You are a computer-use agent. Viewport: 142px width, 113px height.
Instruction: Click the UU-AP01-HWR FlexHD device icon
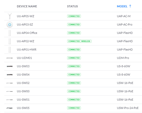10,50
